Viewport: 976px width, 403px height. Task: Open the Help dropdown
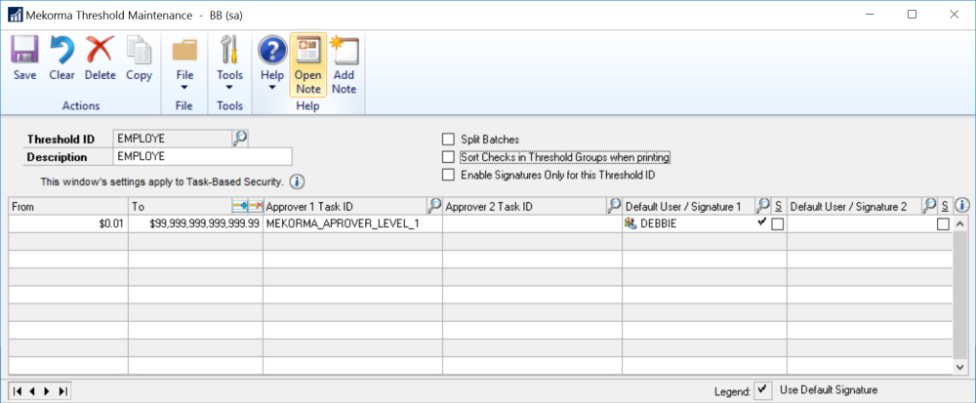pyautogui.click(x=272, y=62)
